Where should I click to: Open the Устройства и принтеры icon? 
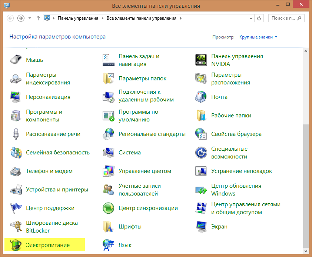pos(16,190)
